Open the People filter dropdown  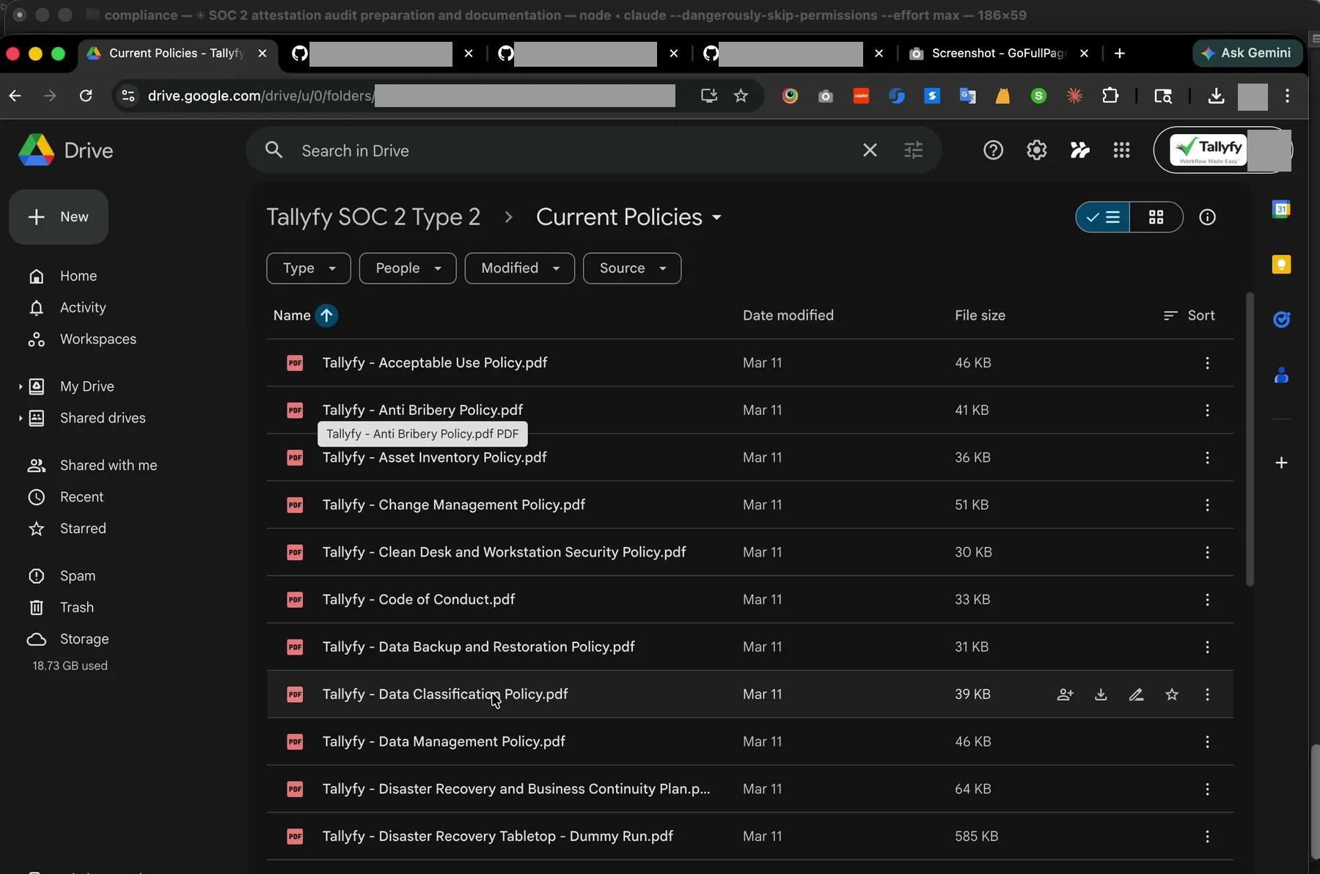(x=408, y=268)
